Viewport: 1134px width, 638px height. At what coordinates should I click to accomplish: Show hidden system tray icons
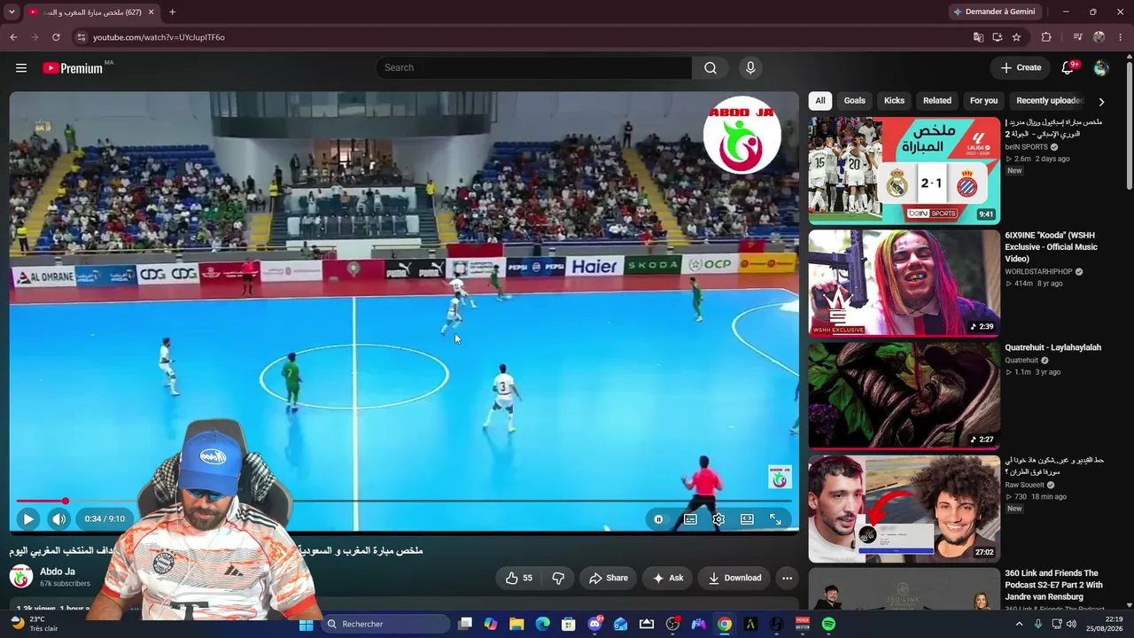tap(1019, 625)
